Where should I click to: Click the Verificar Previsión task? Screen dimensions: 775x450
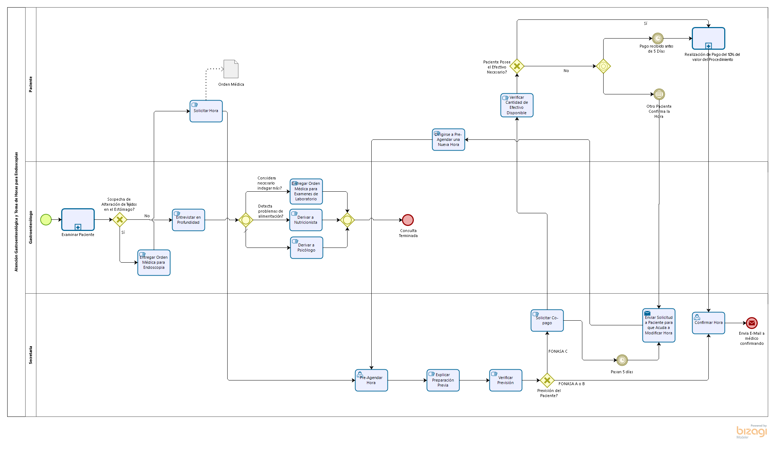[x=506, y=380]
